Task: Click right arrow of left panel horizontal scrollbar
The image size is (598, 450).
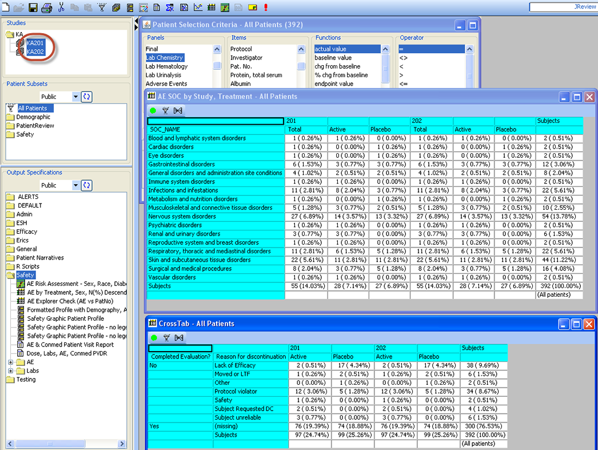Action: tap(122, 444)
